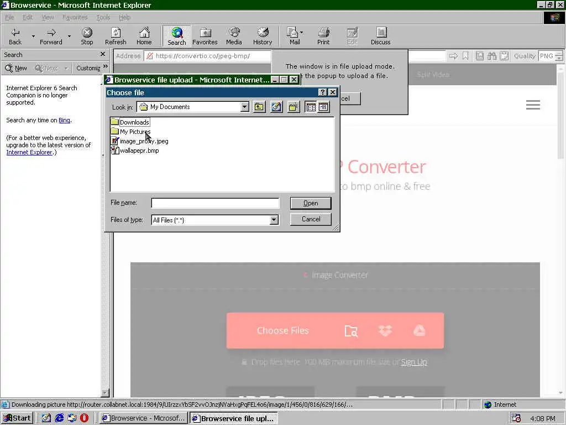Click Create New Folder icon in dialog
The image size is (566, 425).
pyautogui.click(x=294, y=107)
